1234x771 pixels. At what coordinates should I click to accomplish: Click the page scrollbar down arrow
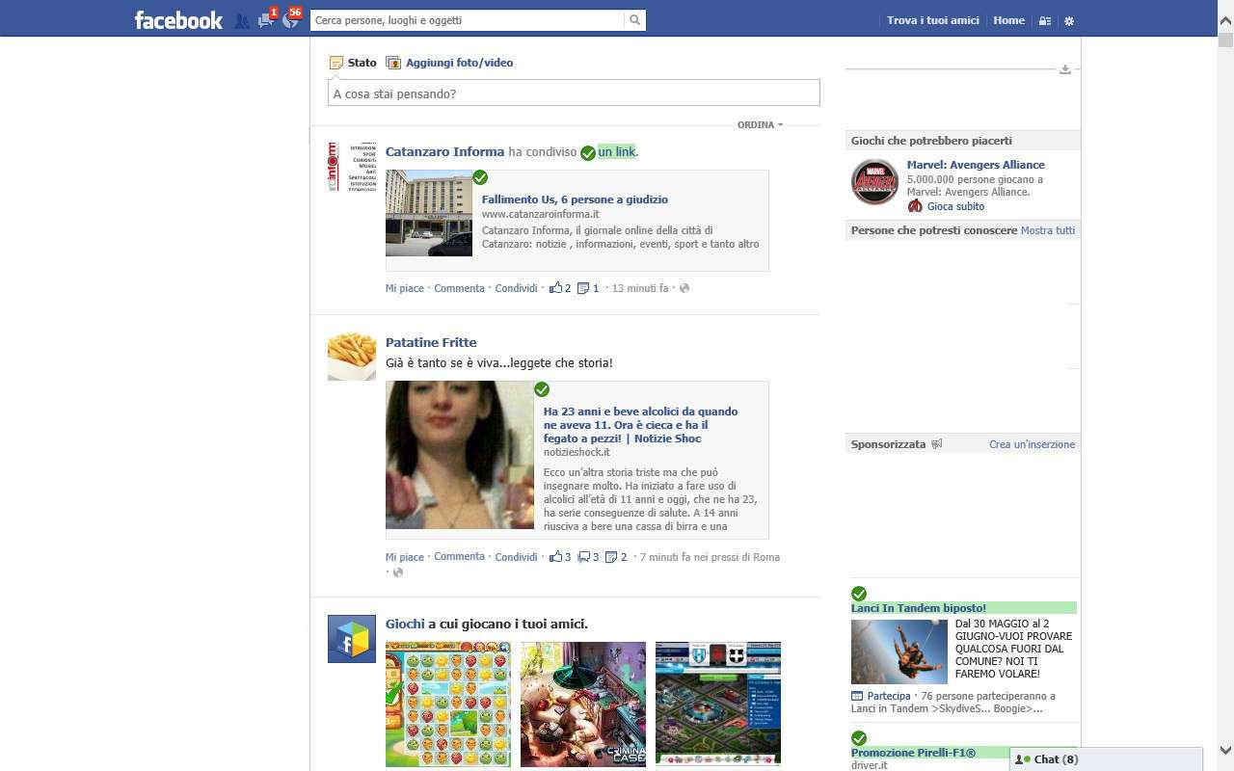[1225, 750]
